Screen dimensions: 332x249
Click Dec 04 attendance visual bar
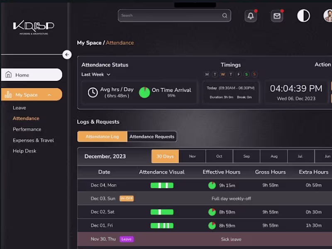pyautogui.click(x=162, y=186)
